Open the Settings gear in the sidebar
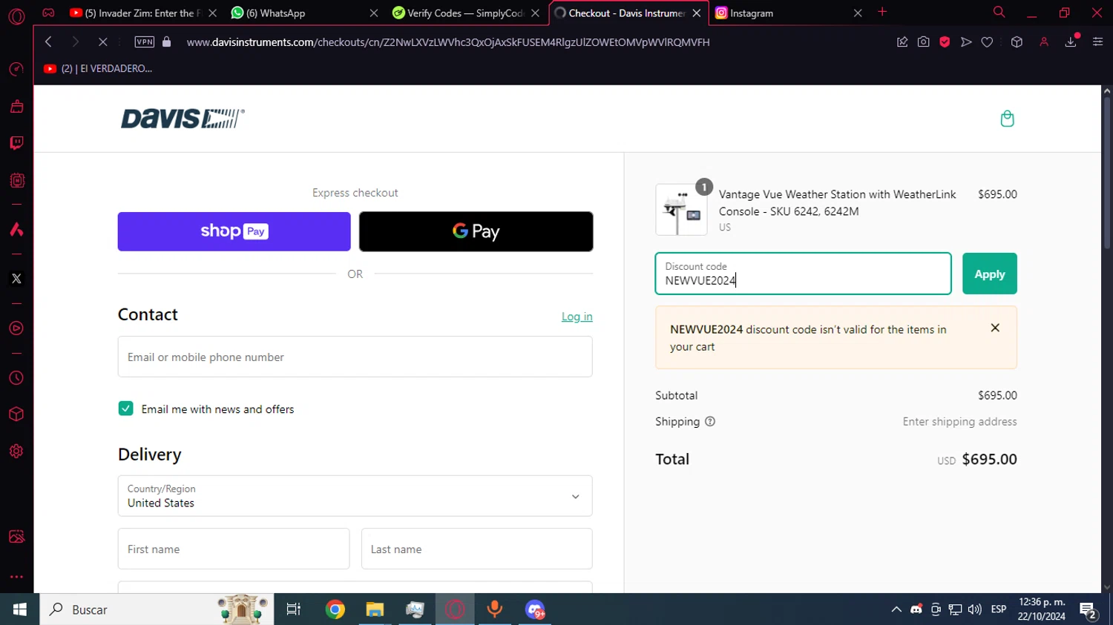1113x625 pixels. (x=16, y=452)
